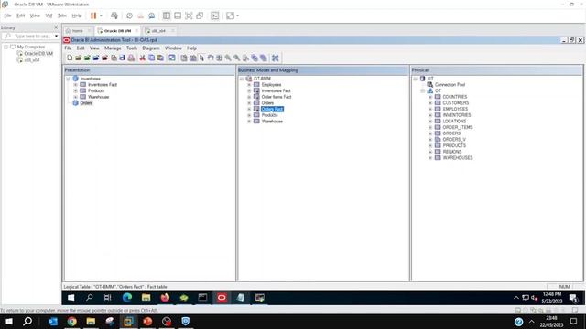
Task: Collapse the OT-BMM business model node
Action: [x=242, y=79]
